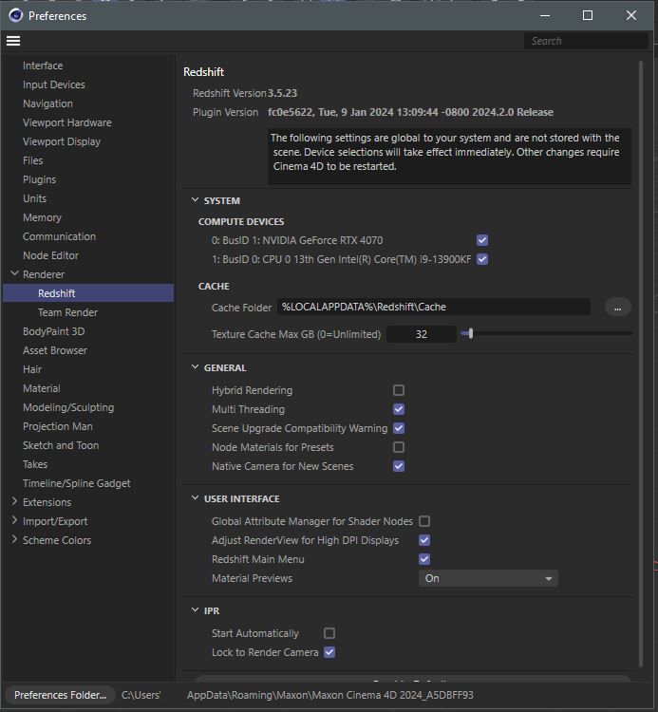Collapse the GENERAL section
This screenshot has width=658, height=712.
(x=195, y=367)
